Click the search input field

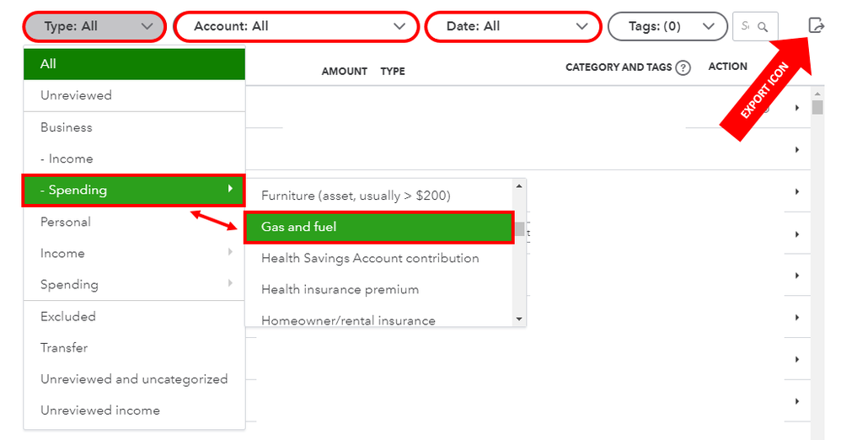click(746, 27)
